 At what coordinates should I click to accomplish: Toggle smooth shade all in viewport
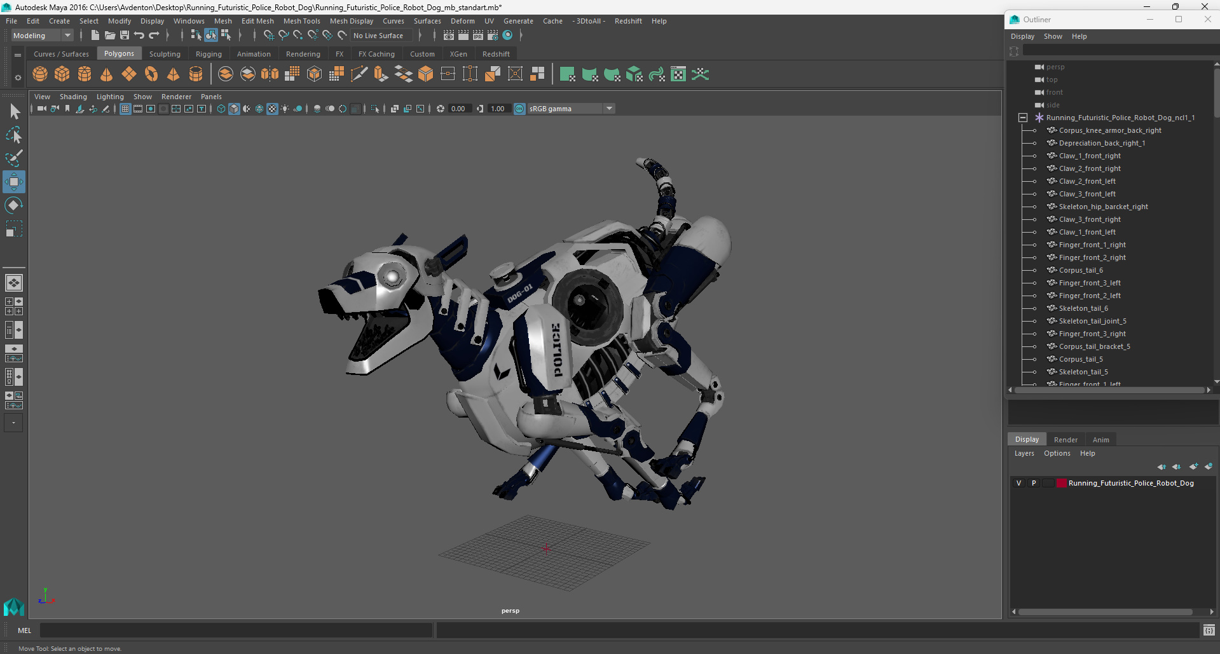(x=234, y=109)
